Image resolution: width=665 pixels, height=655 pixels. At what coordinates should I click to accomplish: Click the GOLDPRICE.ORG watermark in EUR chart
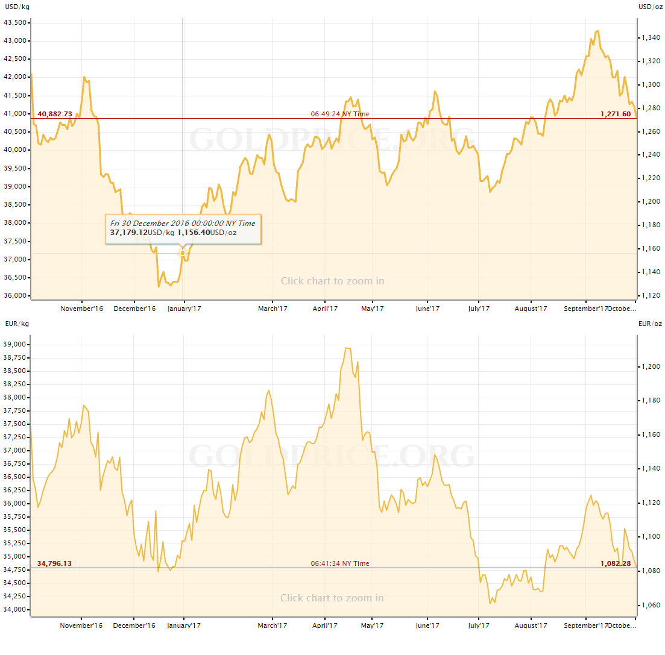click(x=332, y=456)
